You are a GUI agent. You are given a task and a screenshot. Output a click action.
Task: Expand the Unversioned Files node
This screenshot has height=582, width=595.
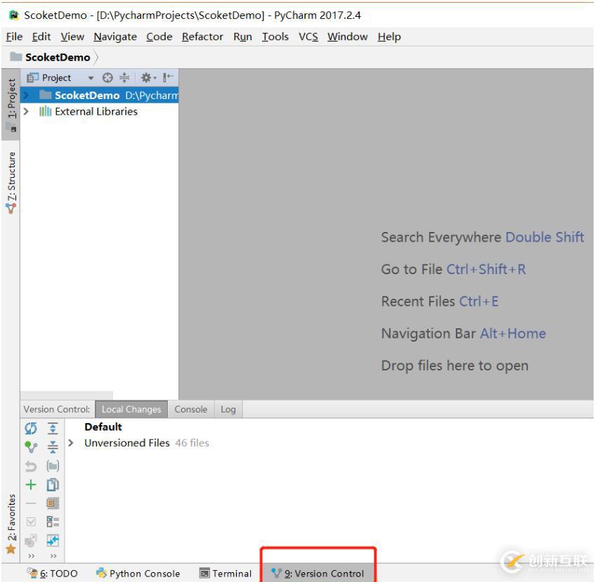click(x=71, y=444)
